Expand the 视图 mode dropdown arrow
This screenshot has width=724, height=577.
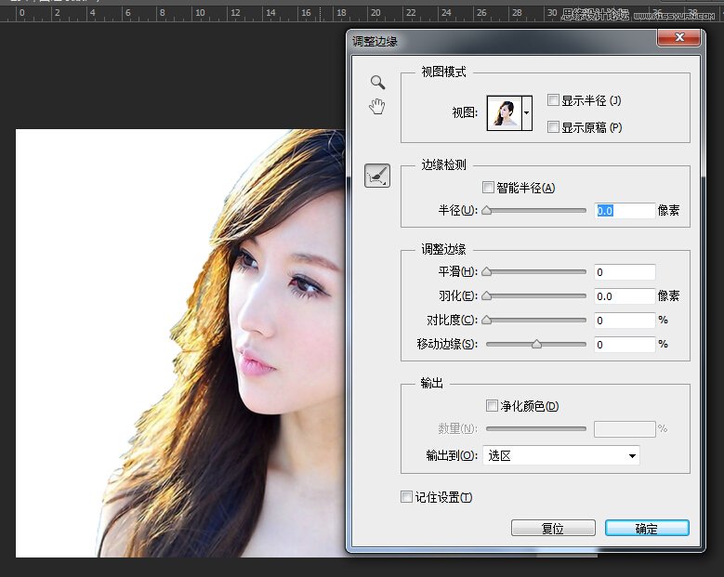(527, 112)
